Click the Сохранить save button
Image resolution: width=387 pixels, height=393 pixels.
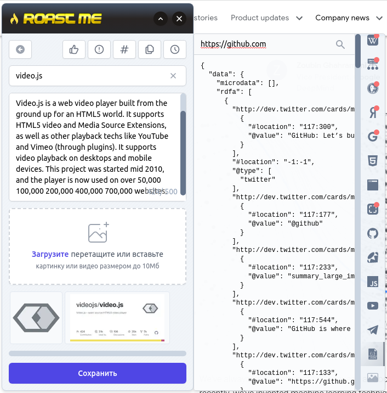coord(98,373)
